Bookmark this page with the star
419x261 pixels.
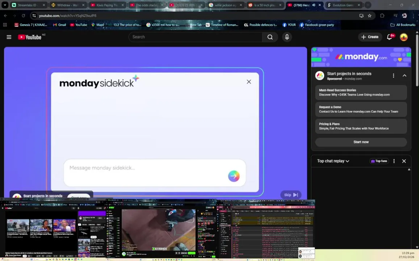click(369, 16)
